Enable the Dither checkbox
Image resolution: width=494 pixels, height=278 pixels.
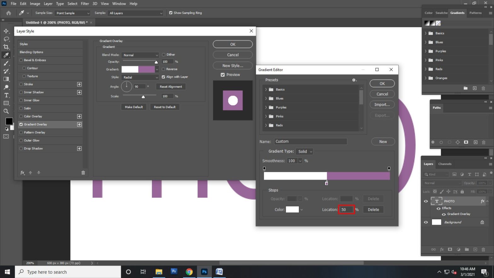click(x=164, y=55)
